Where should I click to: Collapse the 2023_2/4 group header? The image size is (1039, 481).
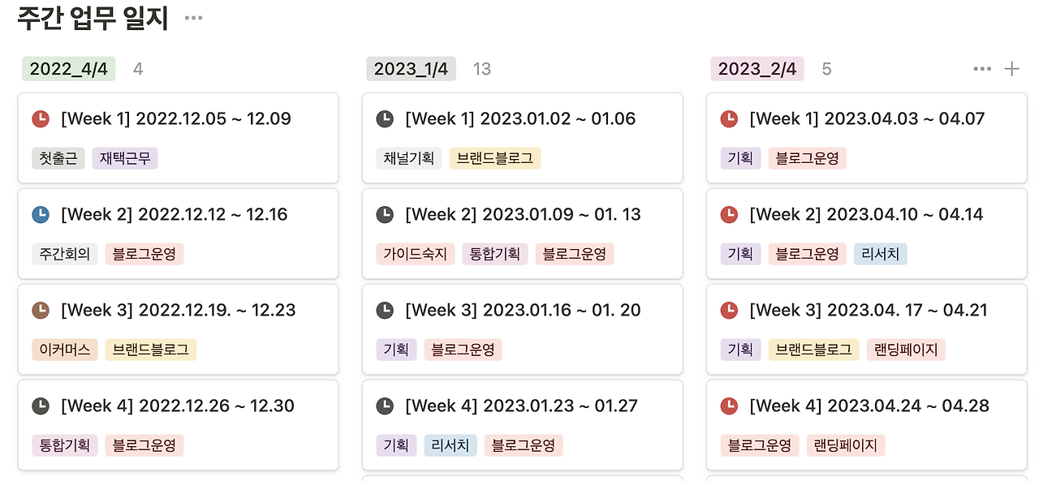pos(757,69)
